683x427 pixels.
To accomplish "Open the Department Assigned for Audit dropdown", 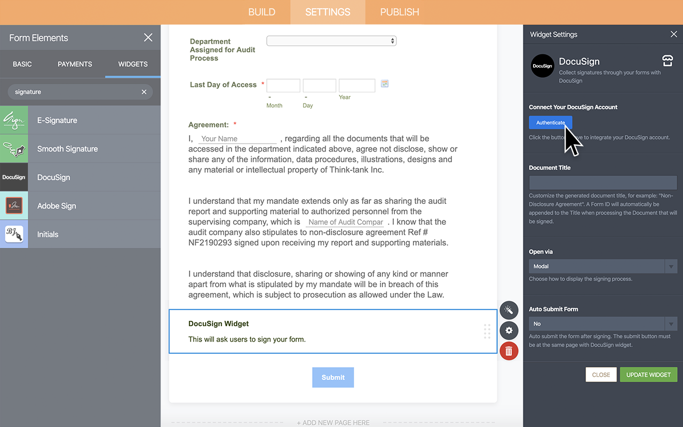I will pos(331,41).
